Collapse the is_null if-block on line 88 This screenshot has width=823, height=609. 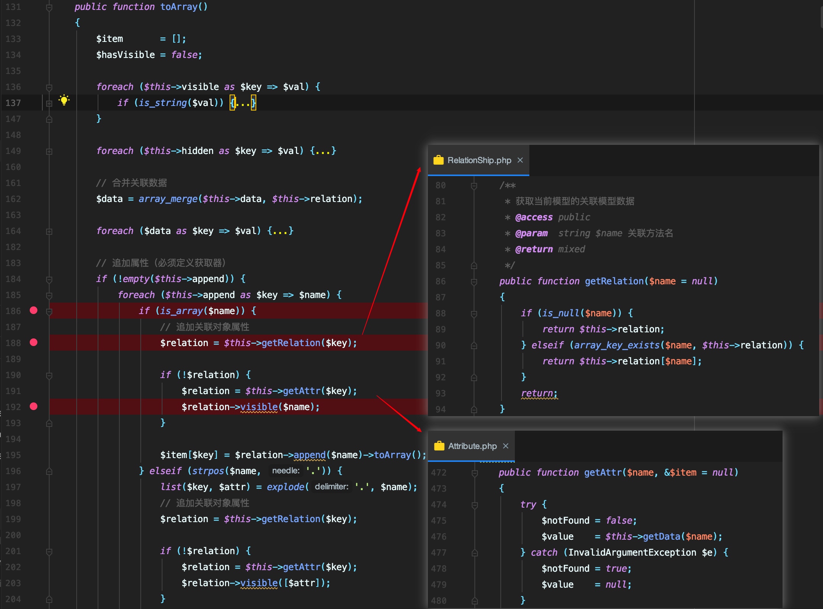[x=474, y=314]
